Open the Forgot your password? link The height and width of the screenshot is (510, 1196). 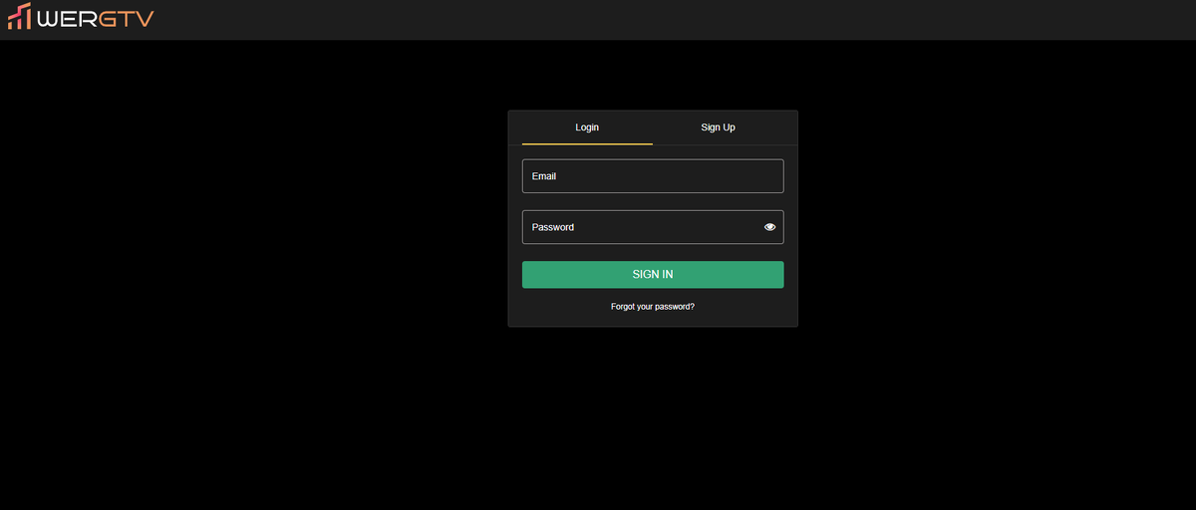pos(653,307)
